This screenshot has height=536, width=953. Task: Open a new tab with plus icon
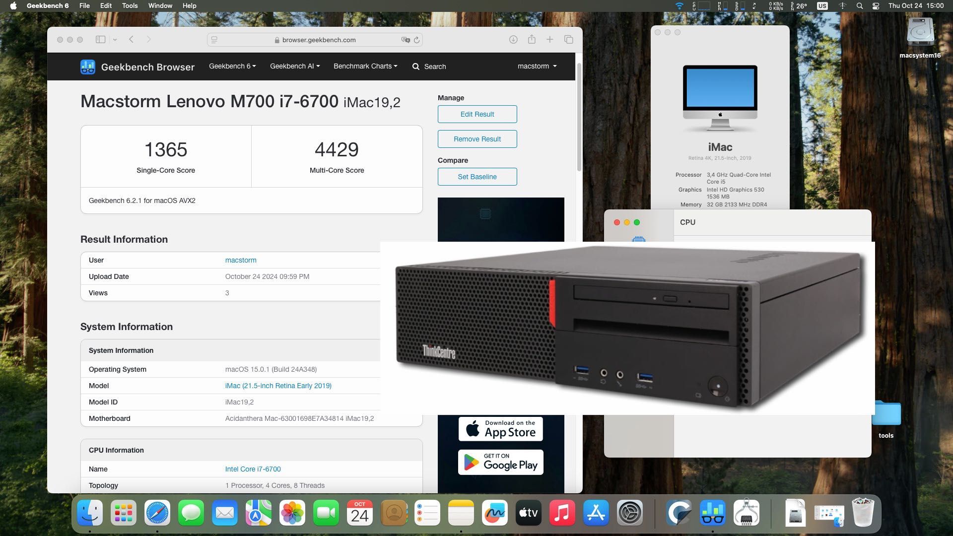(550, 39)
